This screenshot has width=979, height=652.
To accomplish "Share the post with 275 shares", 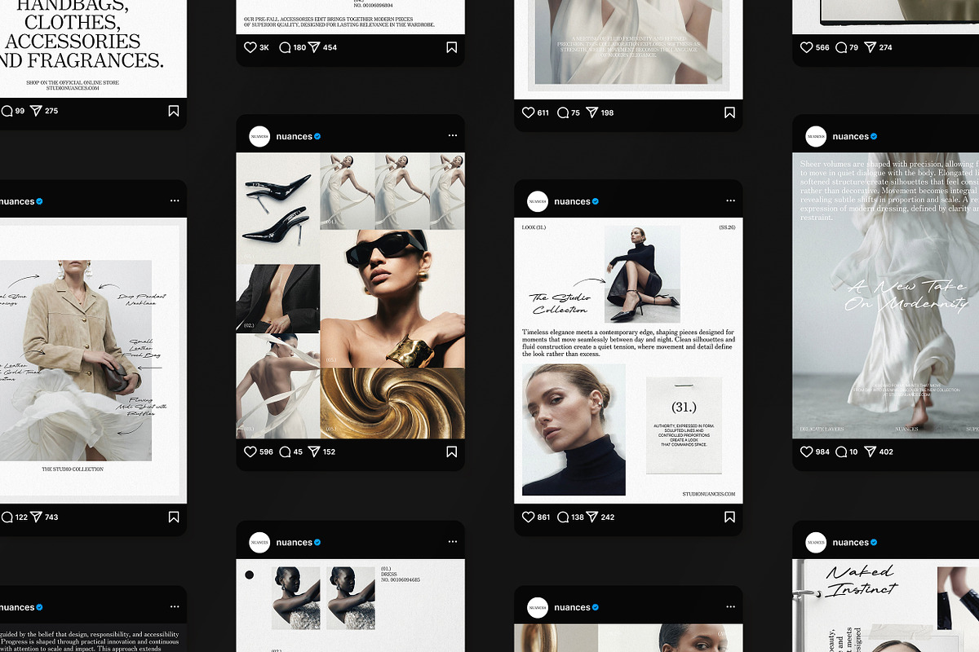I will pos(36,111).
